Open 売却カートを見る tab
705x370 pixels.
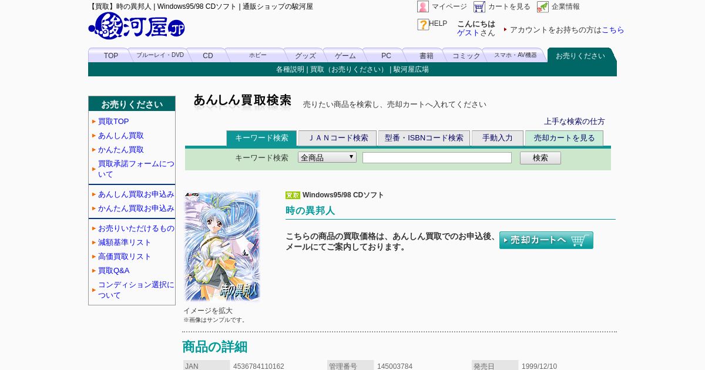click(565, 138)
